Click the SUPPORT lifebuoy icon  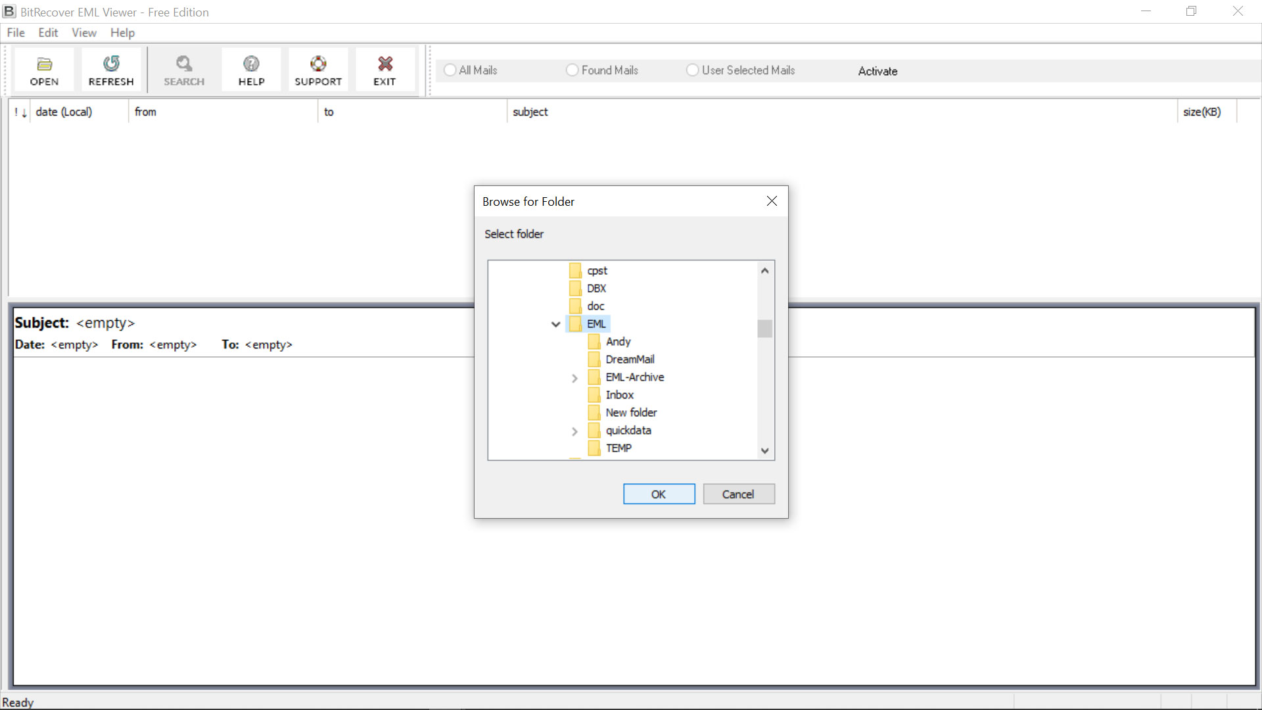pos(318,64)
